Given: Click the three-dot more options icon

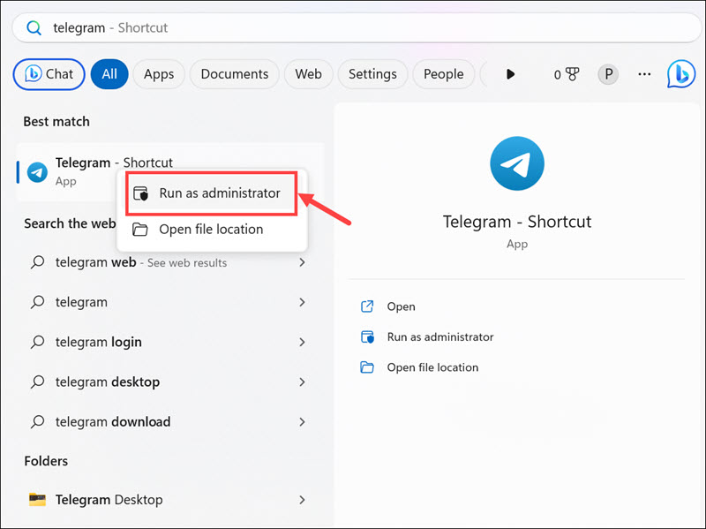Looking at the screenshot, I should (x=644, y=74).
